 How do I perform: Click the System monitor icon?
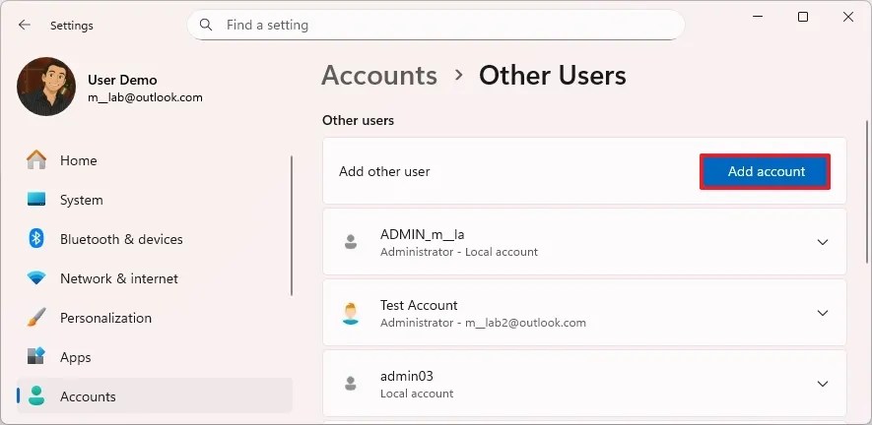36,200
